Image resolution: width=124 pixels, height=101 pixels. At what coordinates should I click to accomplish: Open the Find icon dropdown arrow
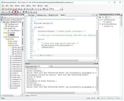(46, 9)
